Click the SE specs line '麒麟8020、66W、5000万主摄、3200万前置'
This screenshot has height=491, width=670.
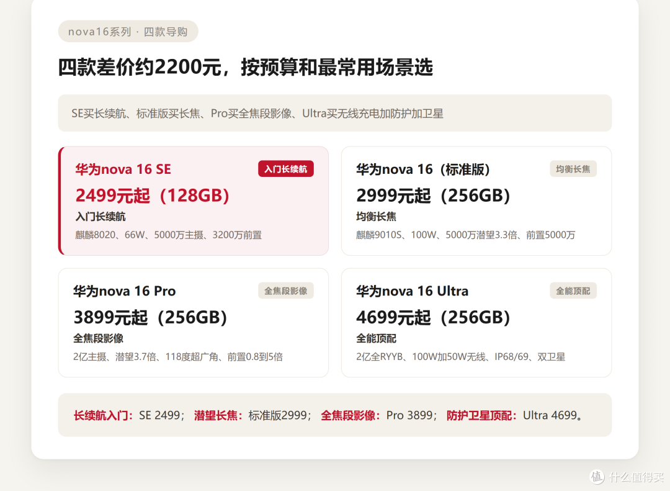tap(168, 235)
